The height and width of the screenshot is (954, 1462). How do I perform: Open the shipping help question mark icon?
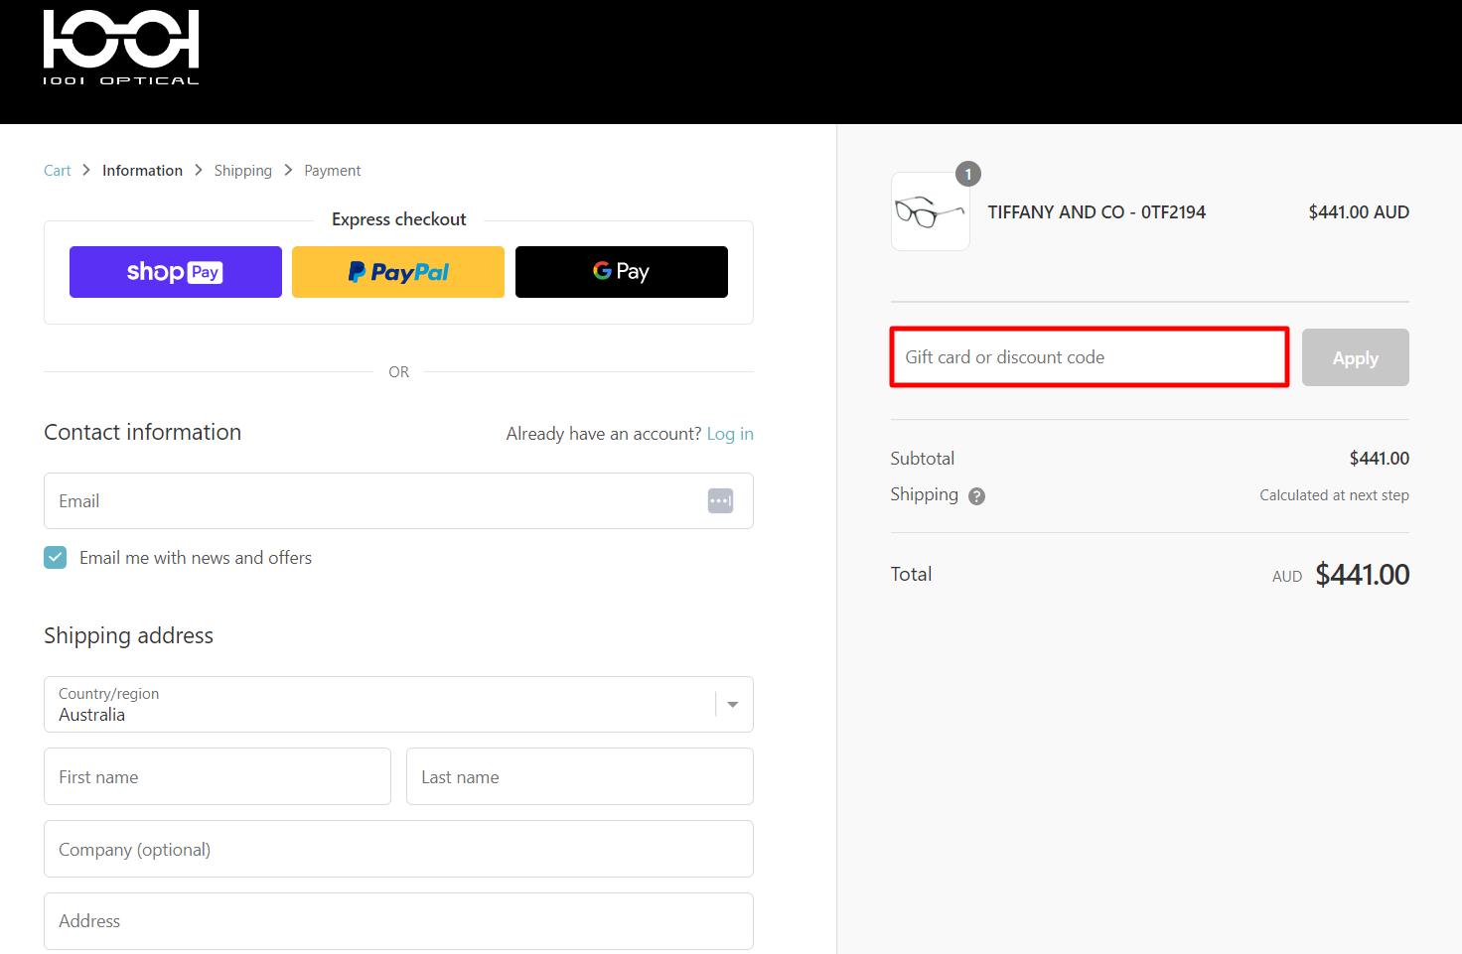point(976,496)
